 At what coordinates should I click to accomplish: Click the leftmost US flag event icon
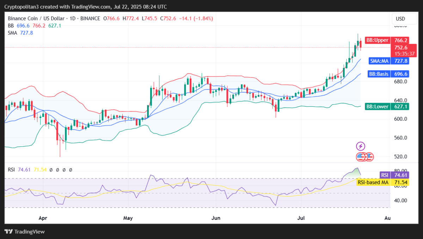(x=361, y=157)
